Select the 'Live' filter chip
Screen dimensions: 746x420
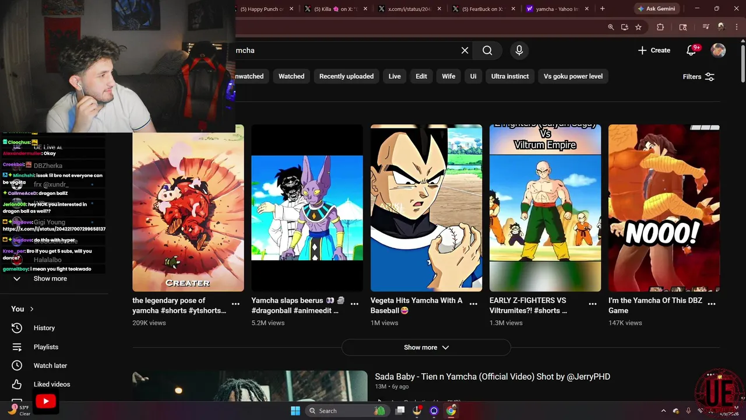point(395,76)
